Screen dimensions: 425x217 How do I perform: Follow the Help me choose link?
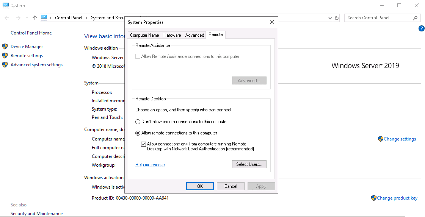pyautogui.click(x=150, y=165)
